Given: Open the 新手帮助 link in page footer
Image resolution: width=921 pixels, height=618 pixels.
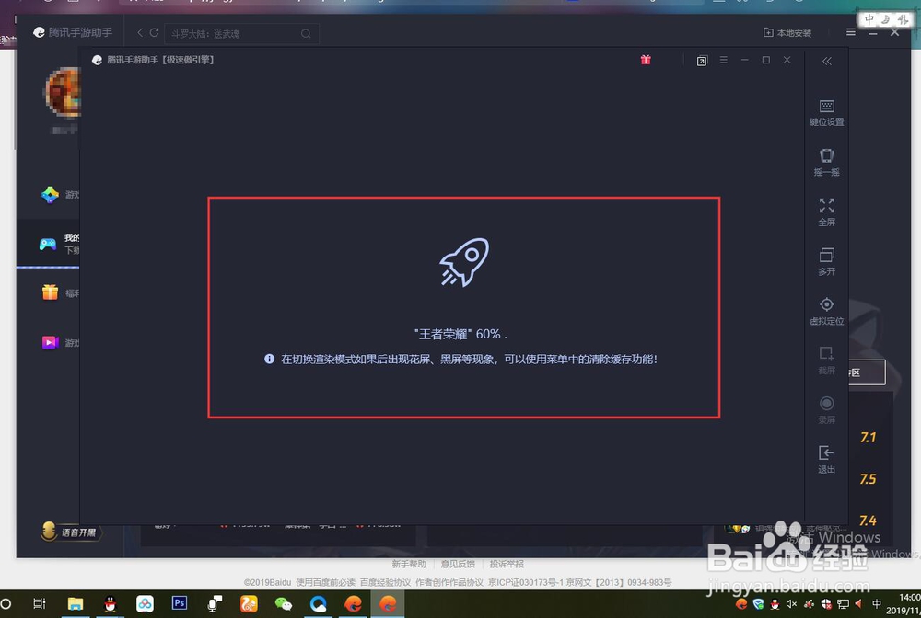Looking at the screenshot, I should (x=409, y=564).
